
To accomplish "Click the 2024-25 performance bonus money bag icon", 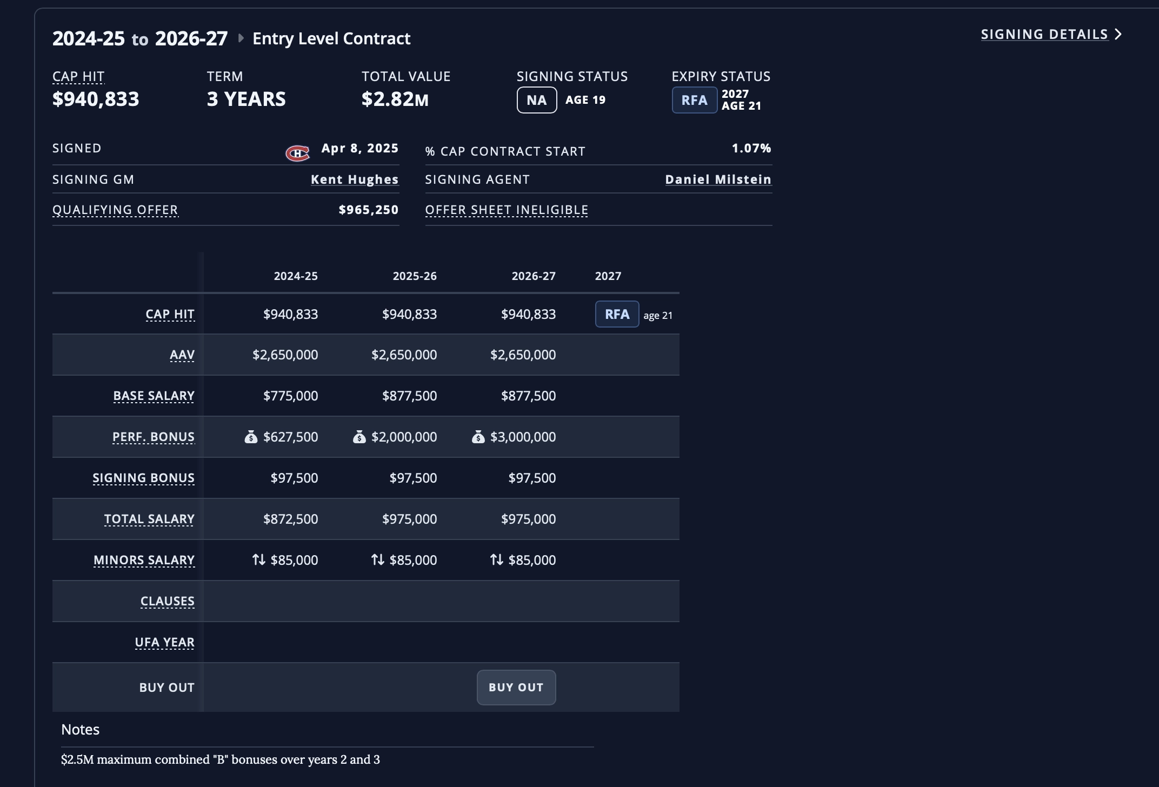I will (x=251, y=437).
